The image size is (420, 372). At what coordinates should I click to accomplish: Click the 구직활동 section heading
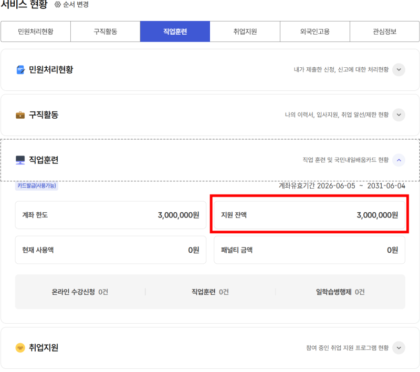tap(44, 115)
